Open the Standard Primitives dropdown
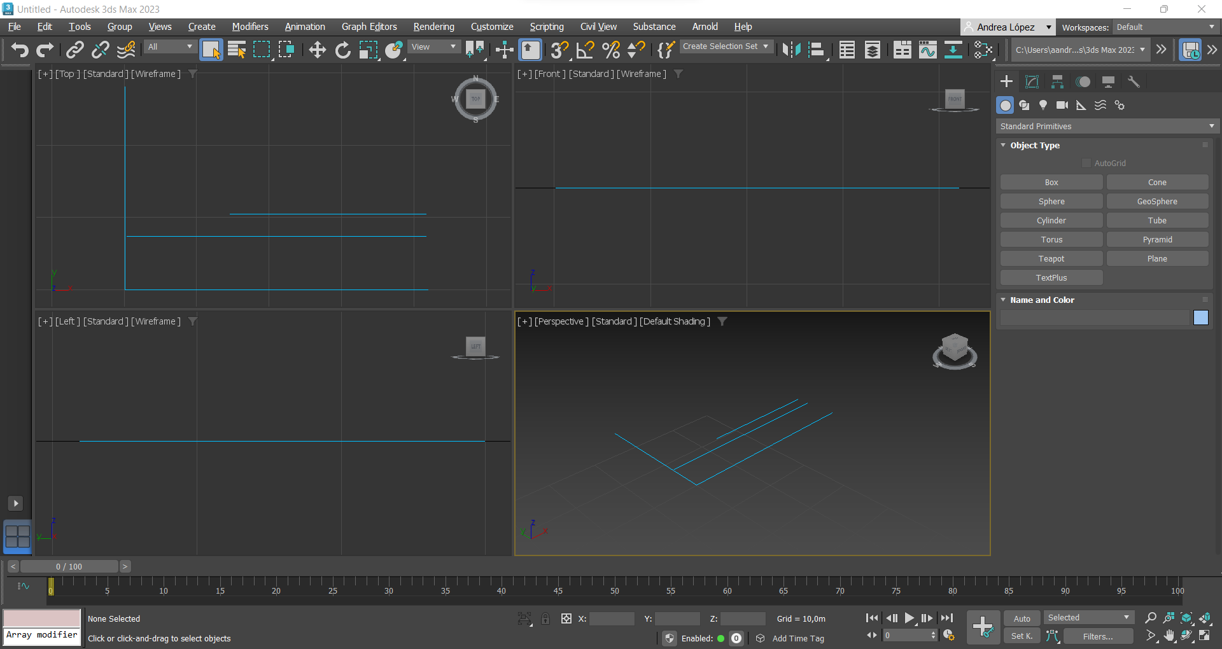Viewport: 1222px width, 649px height. tap(1106, 126)
